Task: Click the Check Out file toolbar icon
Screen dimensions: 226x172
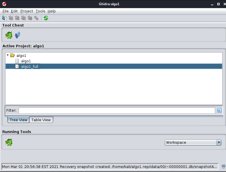Action: 11,18
